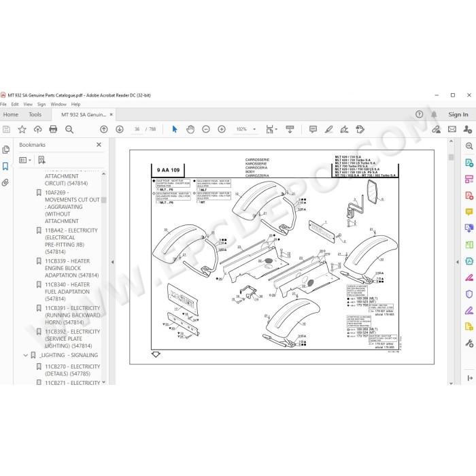The image size is (476, 476).
Task: Send file by email icon
Action: point(452,129)
